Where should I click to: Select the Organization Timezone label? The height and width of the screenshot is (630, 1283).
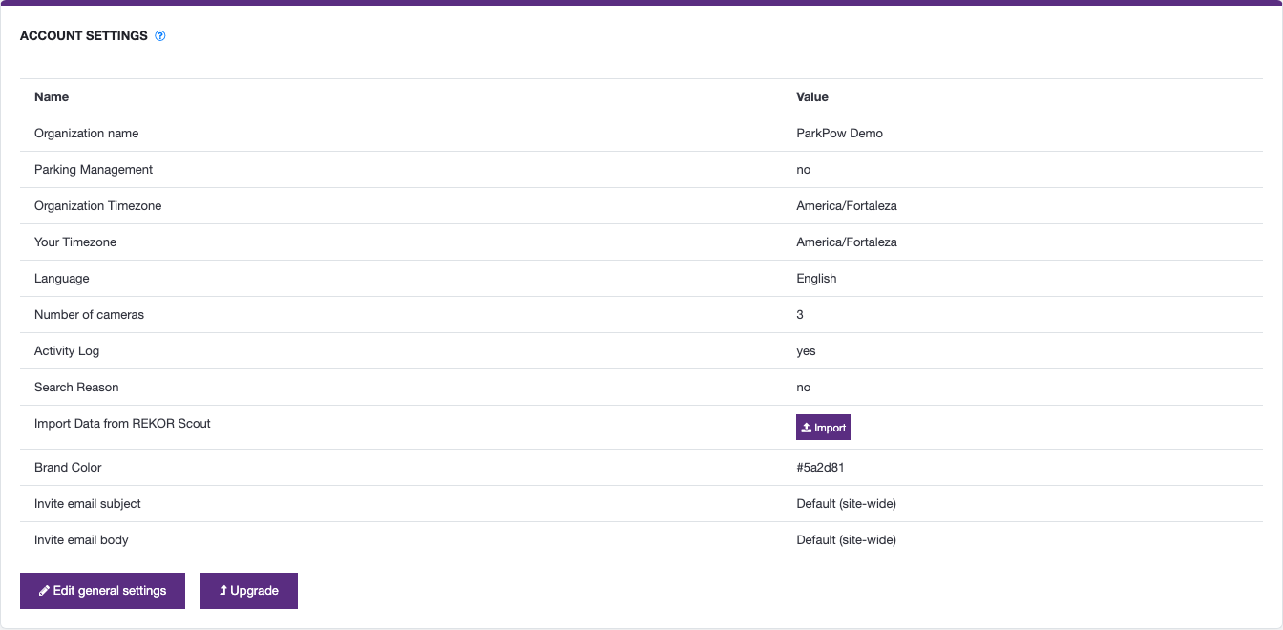pos(97,206)
